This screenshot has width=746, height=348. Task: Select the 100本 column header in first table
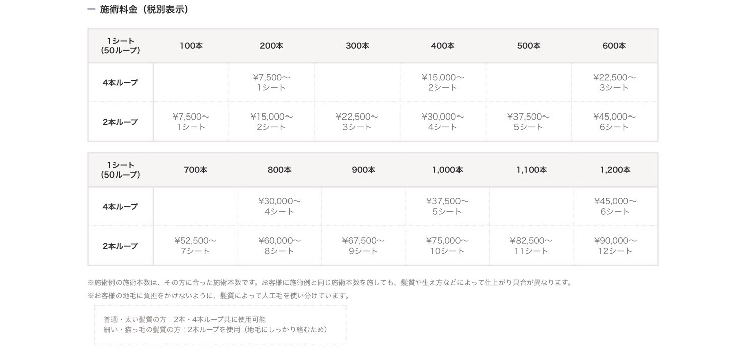coord(191,46)
